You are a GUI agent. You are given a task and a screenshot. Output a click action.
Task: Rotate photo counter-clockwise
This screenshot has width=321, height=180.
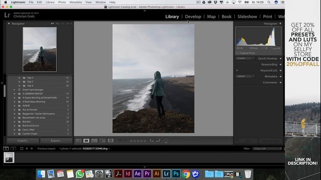point(151,140)
